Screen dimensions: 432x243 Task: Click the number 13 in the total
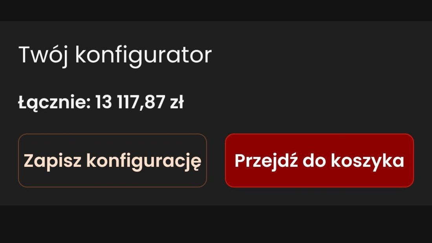click(104, 102)
